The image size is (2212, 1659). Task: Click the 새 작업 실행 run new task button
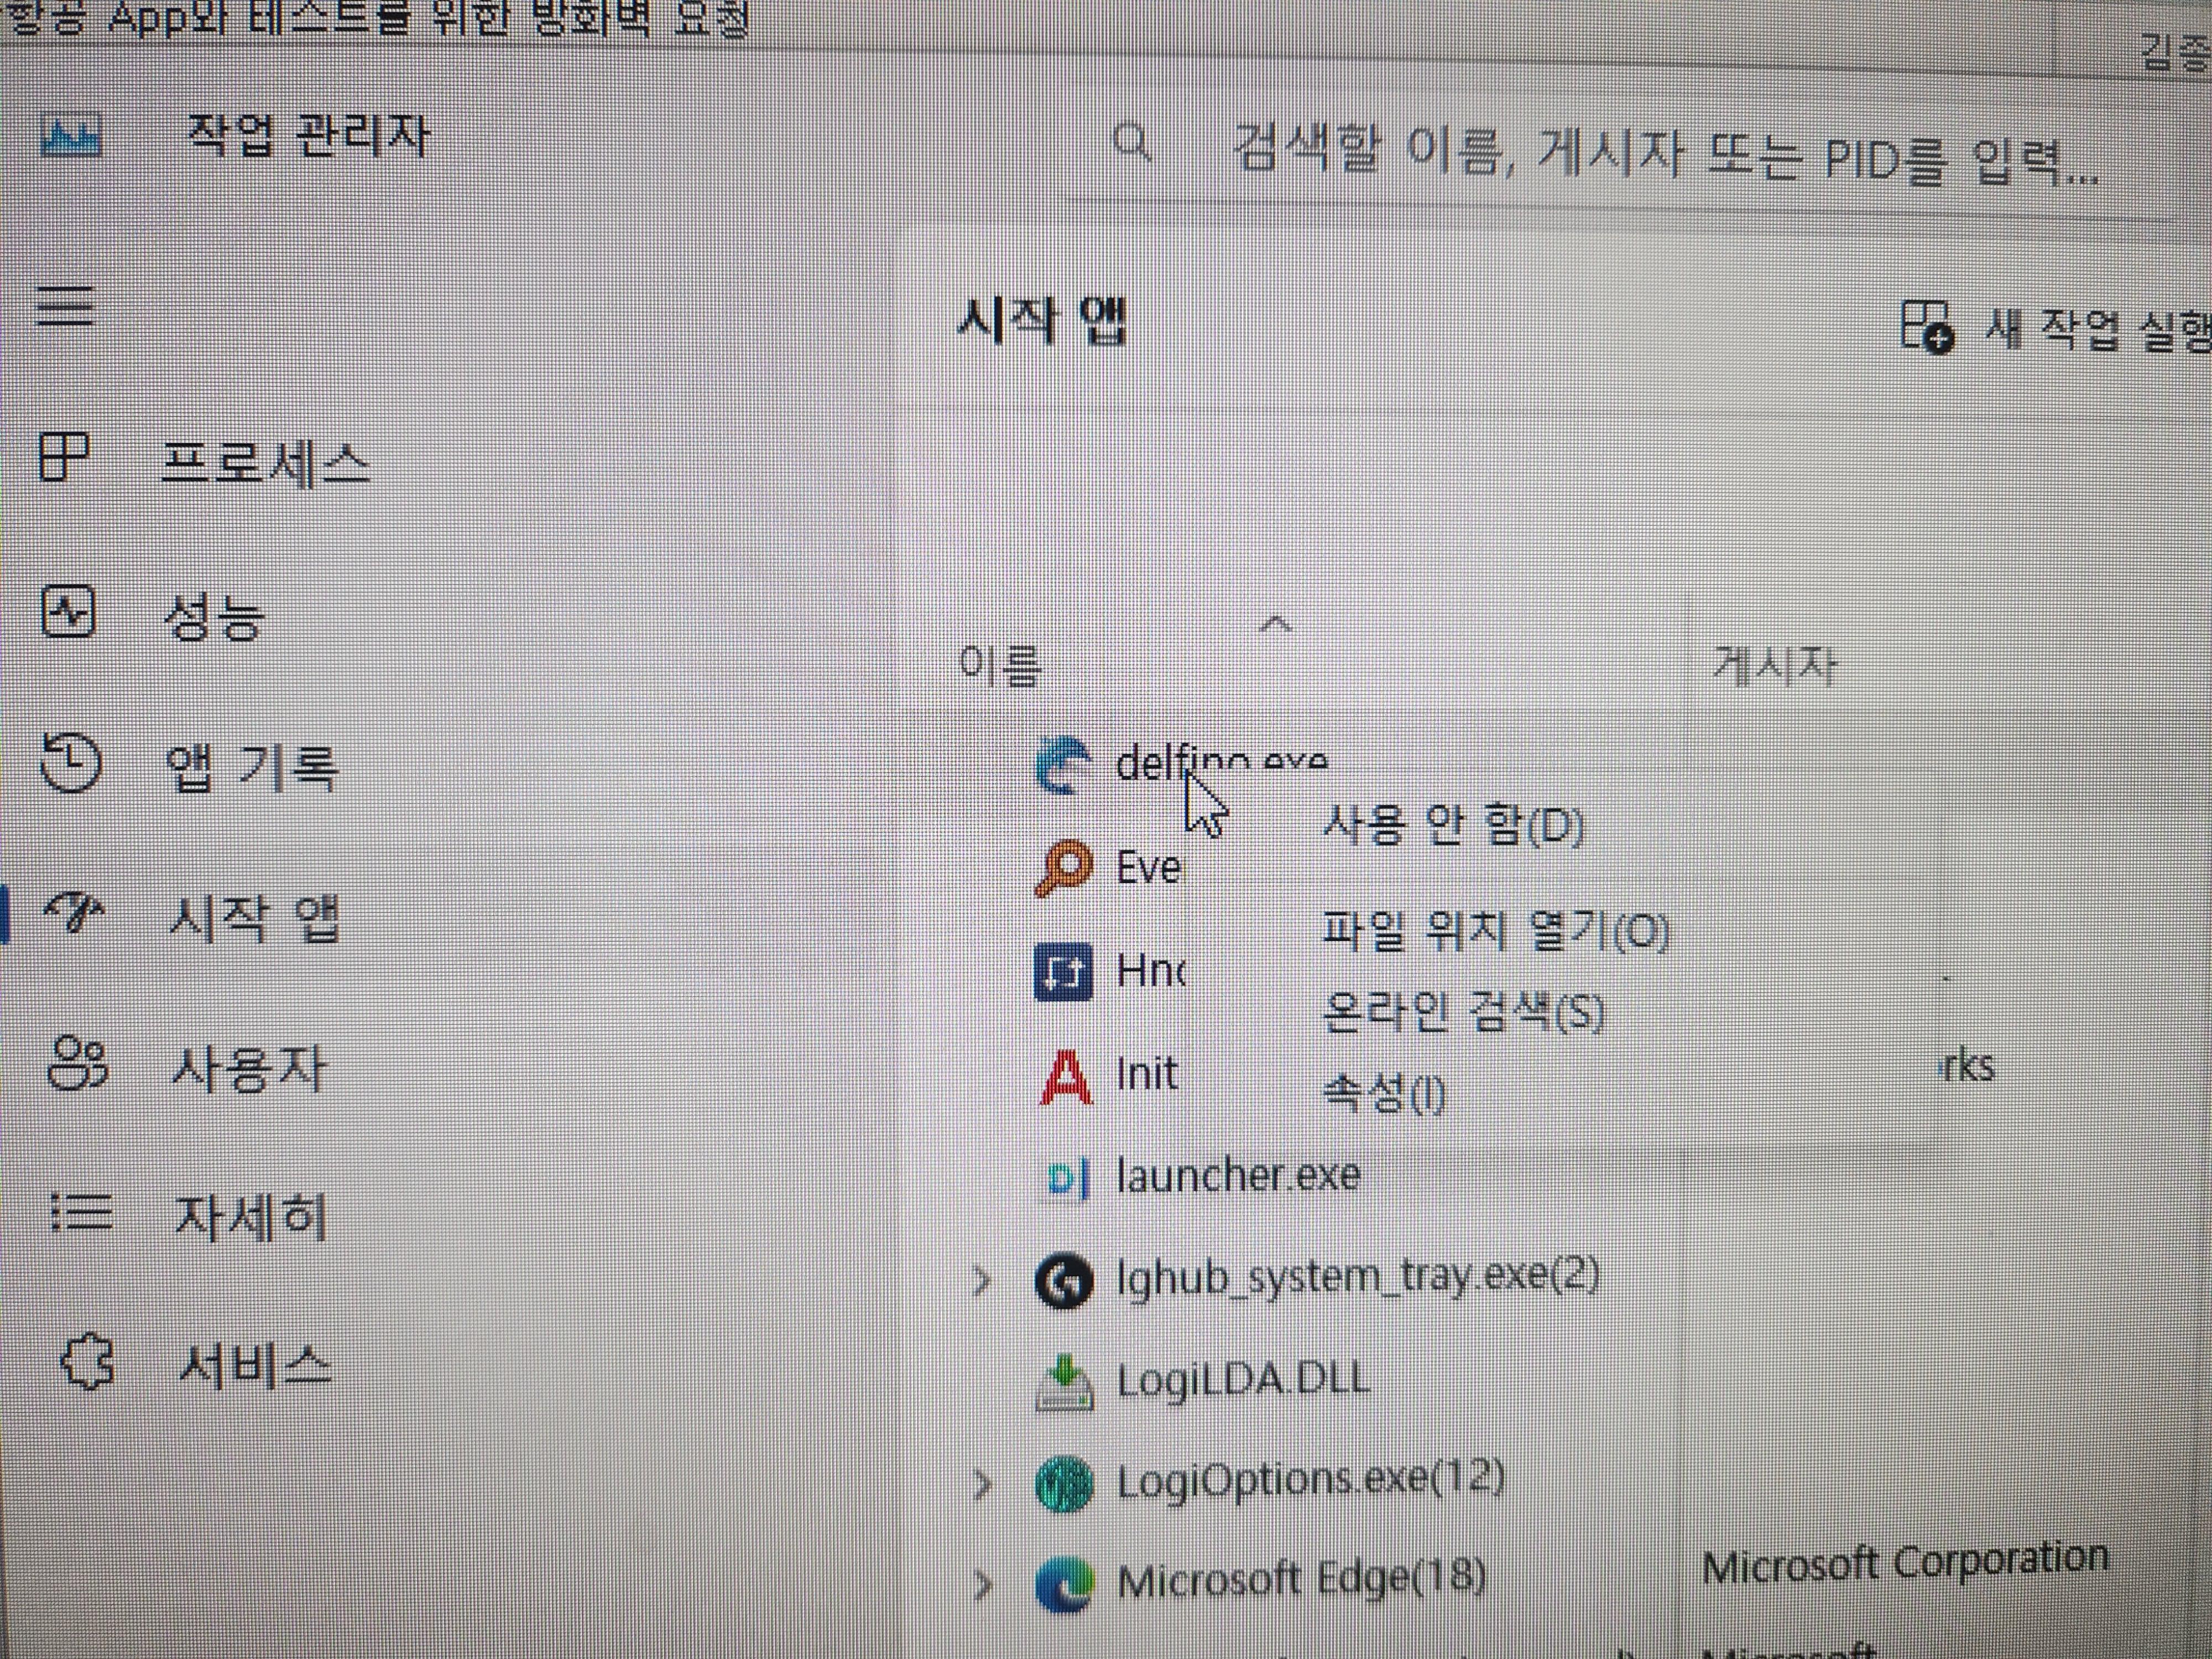(2060, 328)
